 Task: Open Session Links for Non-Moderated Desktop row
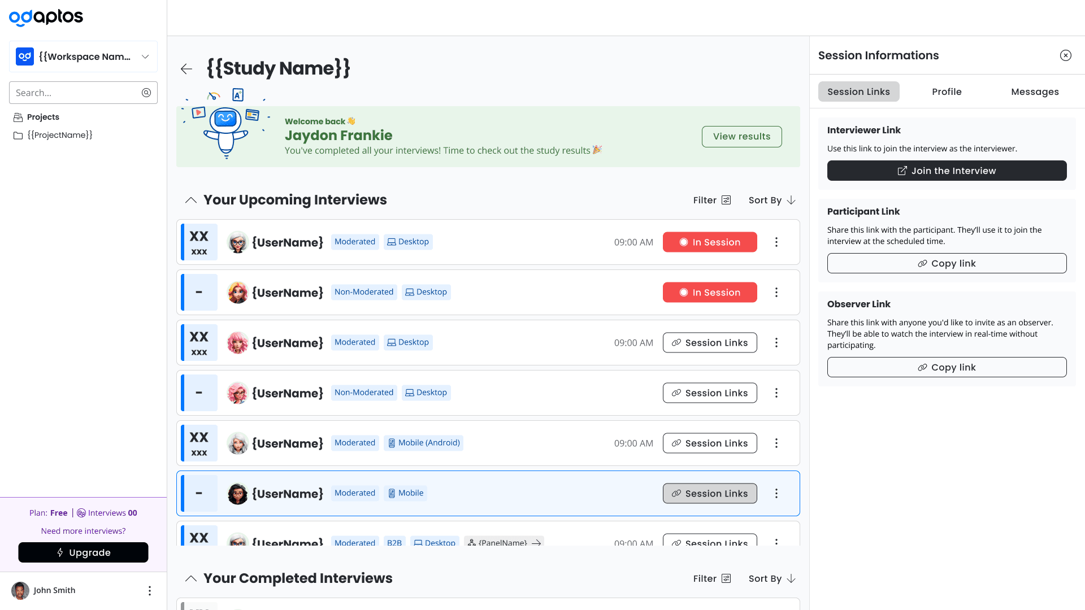tap(710, 393)
